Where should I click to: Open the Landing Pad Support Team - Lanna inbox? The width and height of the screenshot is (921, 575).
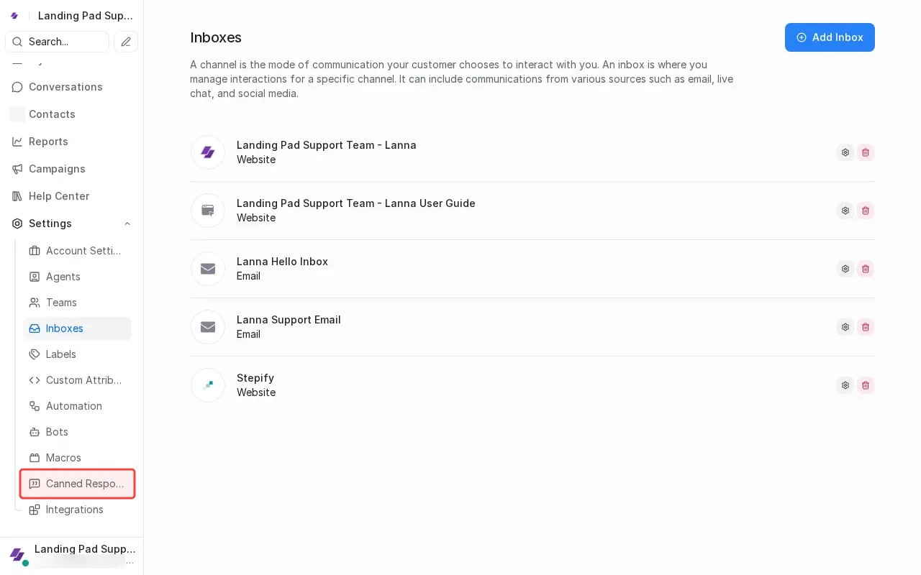pos(327,145)
